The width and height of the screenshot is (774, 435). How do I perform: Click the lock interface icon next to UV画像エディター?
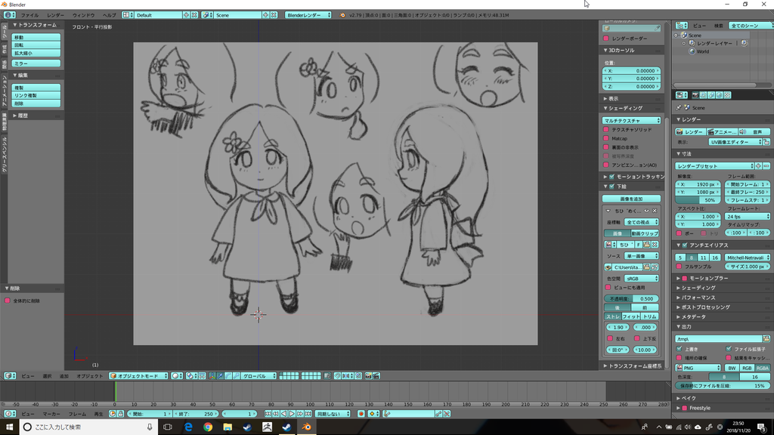(x=766, y=142)
